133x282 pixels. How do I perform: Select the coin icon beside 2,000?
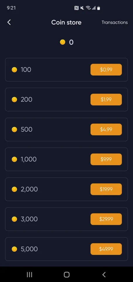coord(14,189)
